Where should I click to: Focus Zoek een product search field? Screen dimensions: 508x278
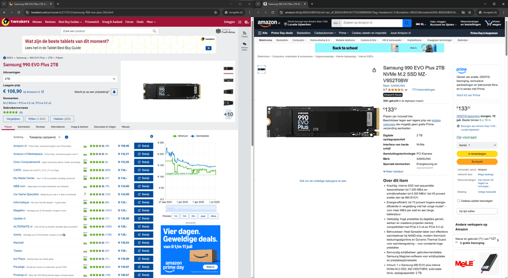click(x=109, y=31)
